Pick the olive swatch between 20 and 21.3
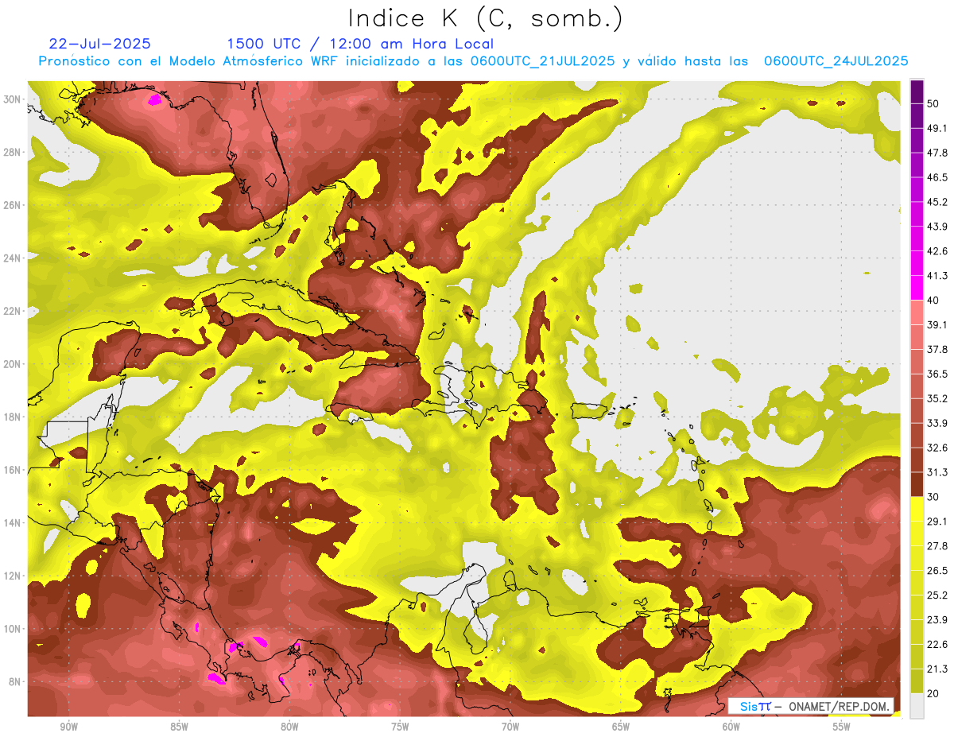954x737 pixels. pyautogui.click(x=917, y=681)
